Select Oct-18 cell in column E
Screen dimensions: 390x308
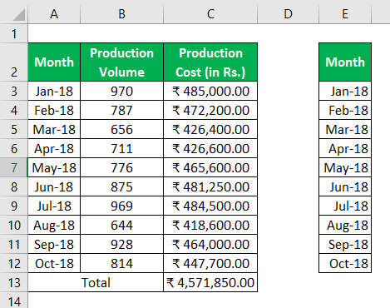pos(345,263)
